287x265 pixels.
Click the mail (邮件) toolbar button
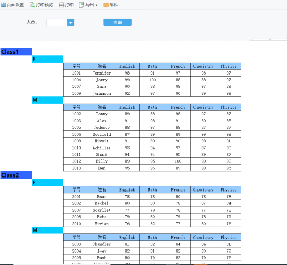click(x=111, y=5)
